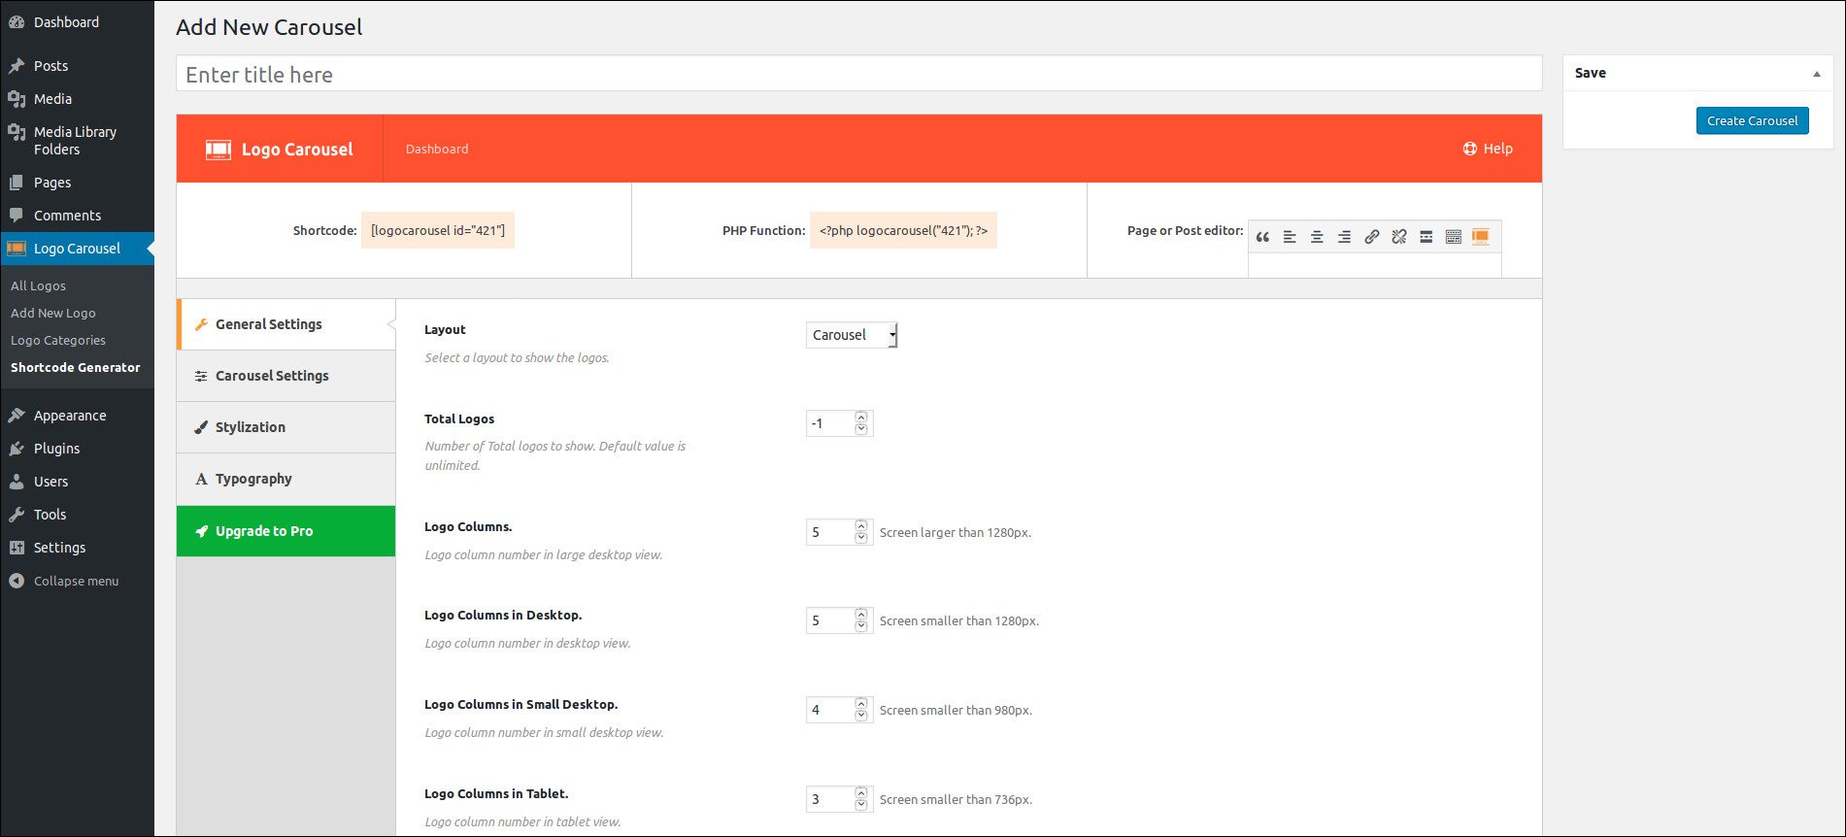This screenshot has height=837, width=1846.
Task: Click the Tools wrench icon in sidebar
Action: pyautogui.click(x=17, y=515)
